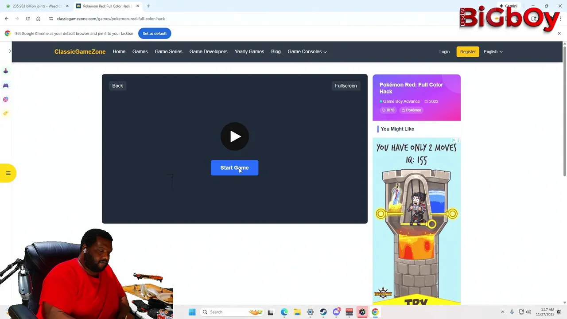Open a new browser tab with plus
This screenshot has width=567, height=319.
148,6
